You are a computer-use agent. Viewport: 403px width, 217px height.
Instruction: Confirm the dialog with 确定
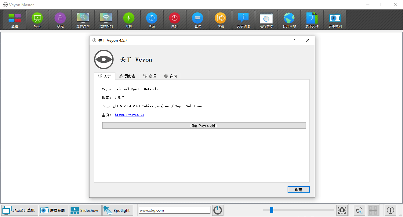point(298,189)
